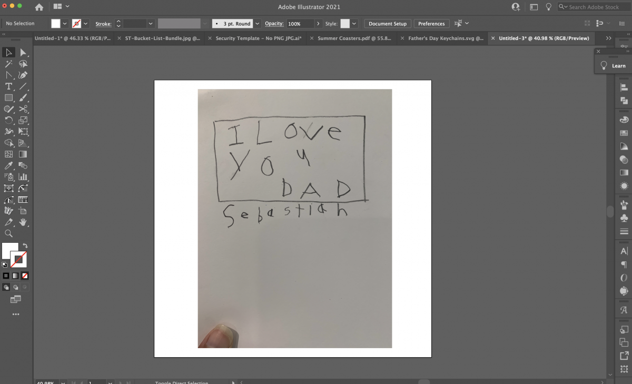
Task: Switch to Summer Coasters.pdf tab
Action: tap(352, 38)
